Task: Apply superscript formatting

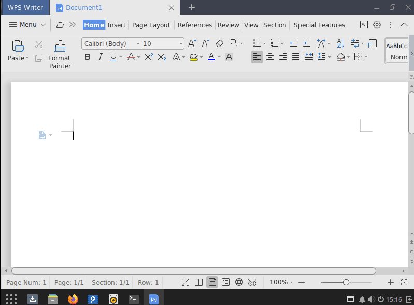Action: [149, 57]
